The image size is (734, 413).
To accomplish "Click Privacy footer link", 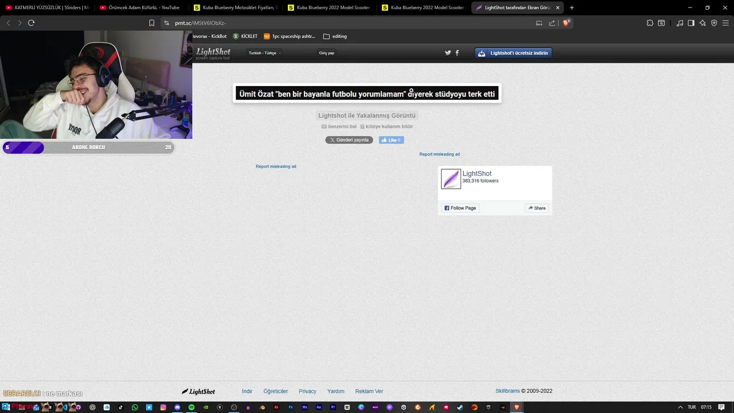I will (x=307, y=391).
